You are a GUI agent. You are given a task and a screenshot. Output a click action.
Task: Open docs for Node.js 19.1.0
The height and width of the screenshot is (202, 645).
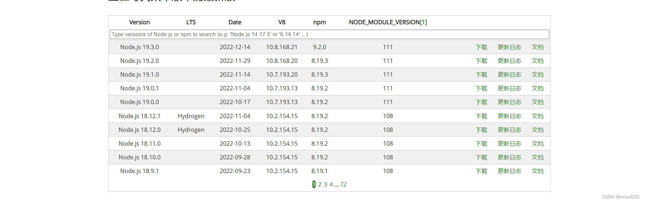537,75
